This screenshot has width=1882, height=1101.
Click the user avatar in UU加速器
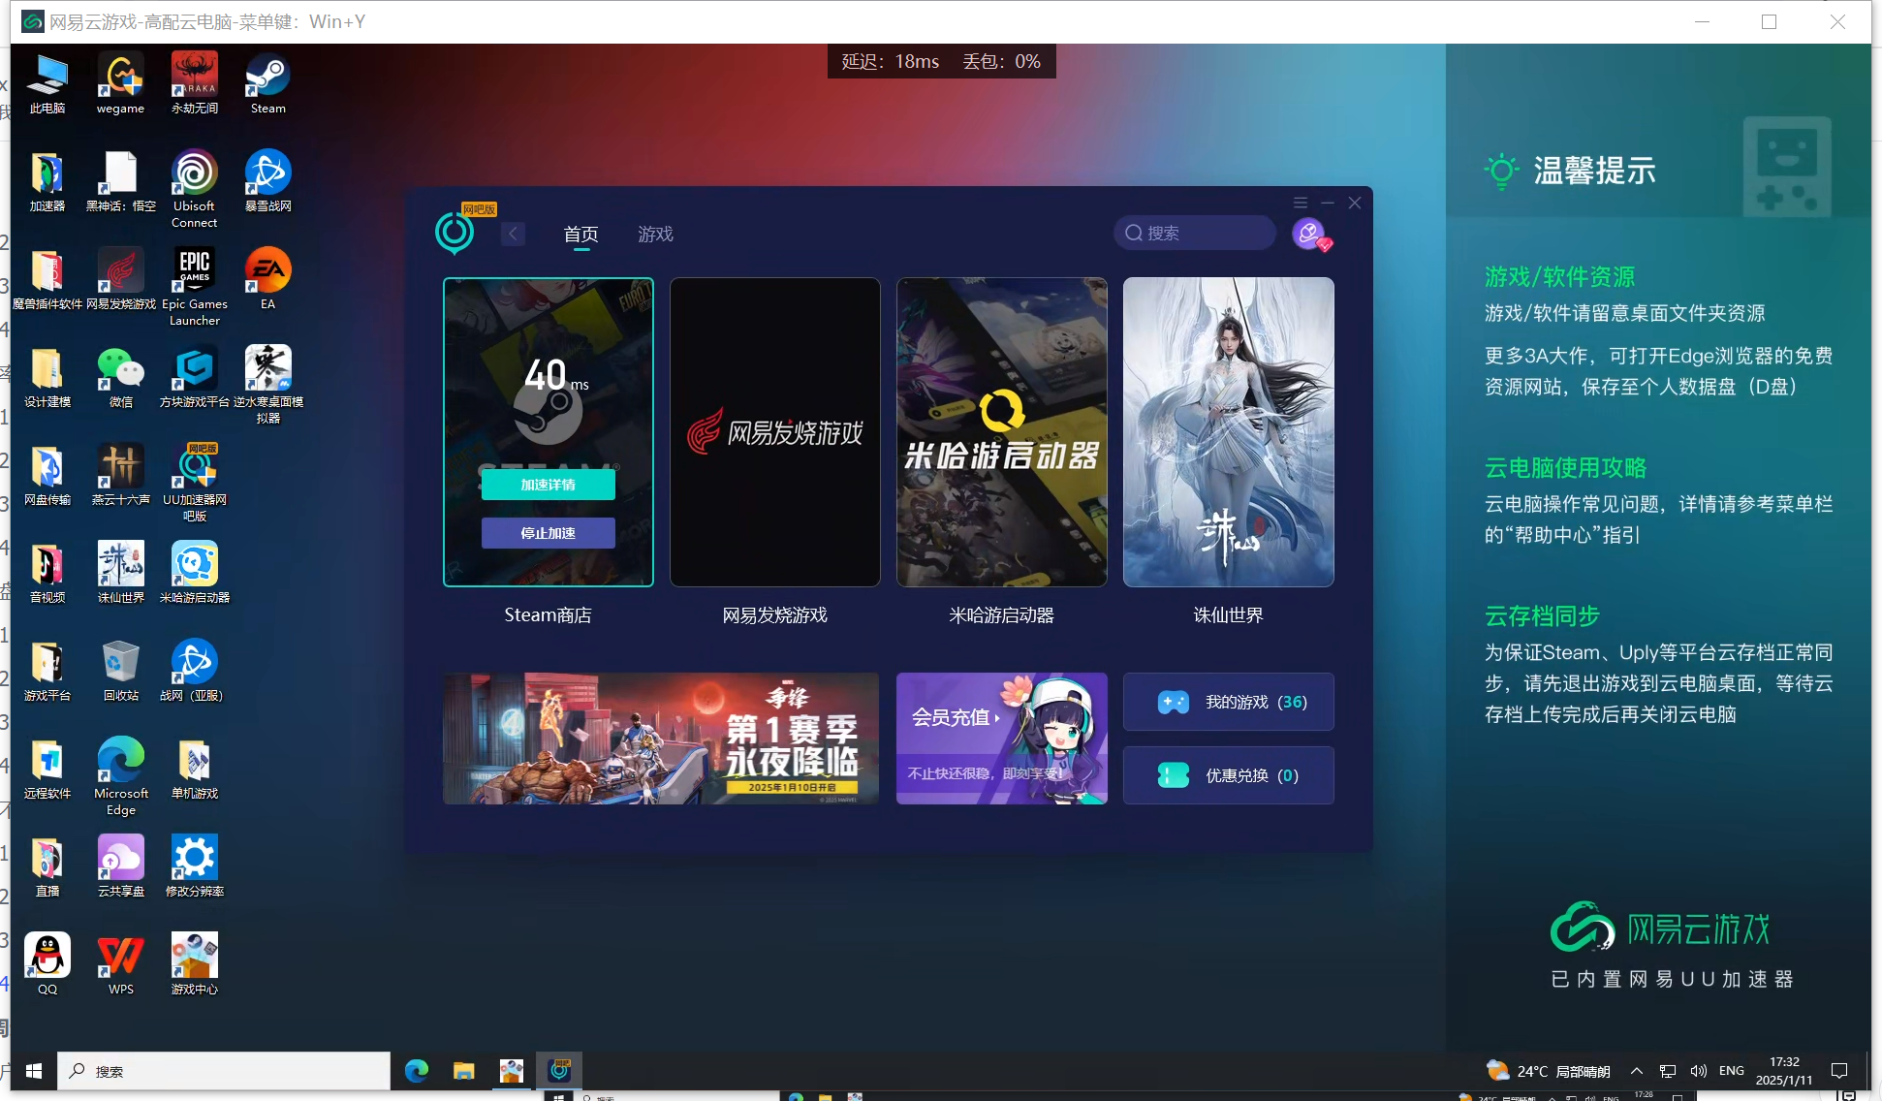(1309, 233)
